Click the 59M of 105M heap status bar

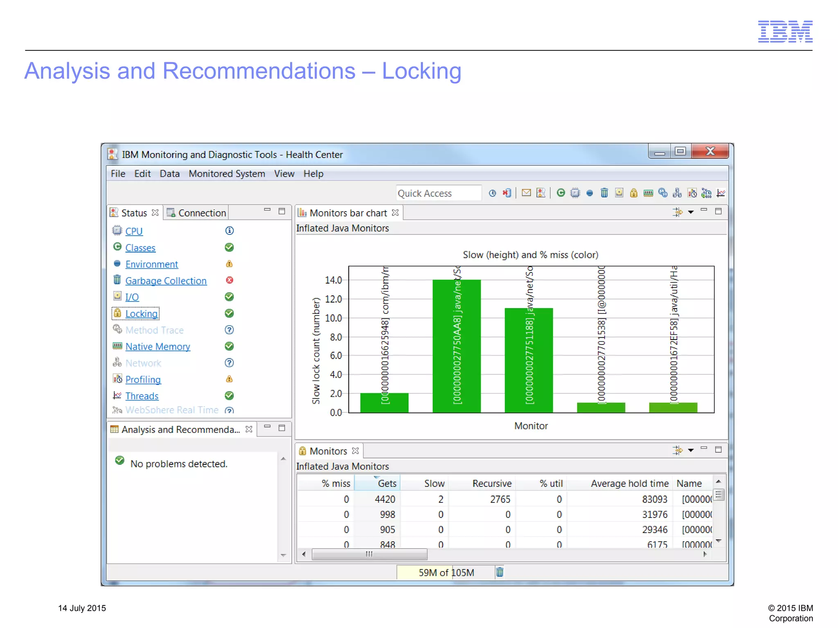pos(446,572)
